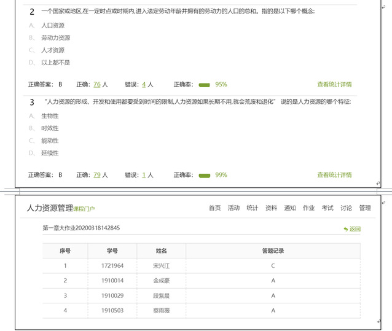Open 查看统计详情 for question 2
Viewport: 392px width, 331px height.
pyautogui.click(x=334, y=85)
